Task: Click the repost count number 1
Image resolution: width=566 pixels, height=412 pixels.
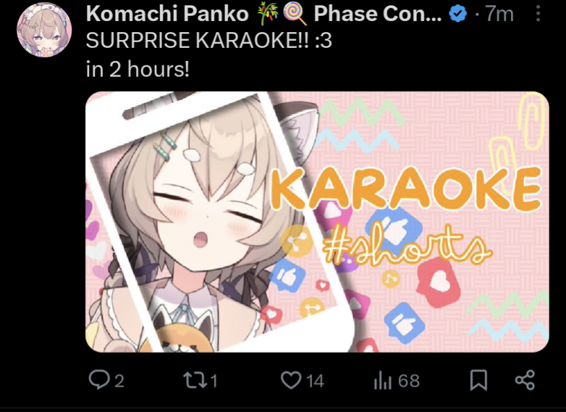Action: pyautogui.click(x=214, y=381)
